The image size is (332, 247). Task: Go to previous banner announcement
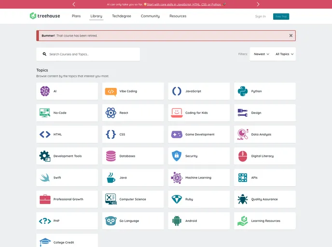click(x=74, y=4)
